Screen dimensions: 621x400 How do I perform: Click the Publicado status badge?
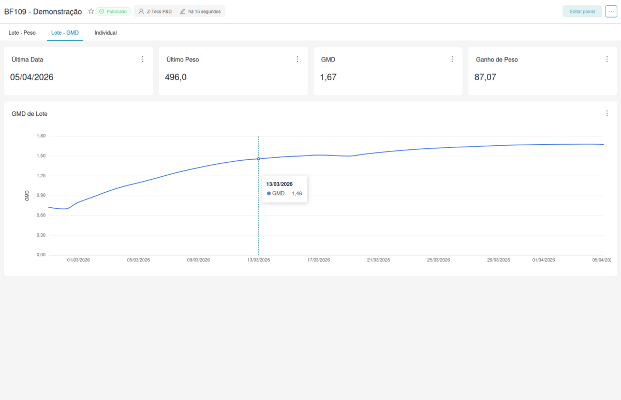click(x=113, y=10)
